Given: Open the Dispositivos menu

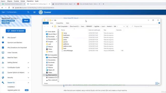Looking at the screenshot, I should (x=30, y=1).
